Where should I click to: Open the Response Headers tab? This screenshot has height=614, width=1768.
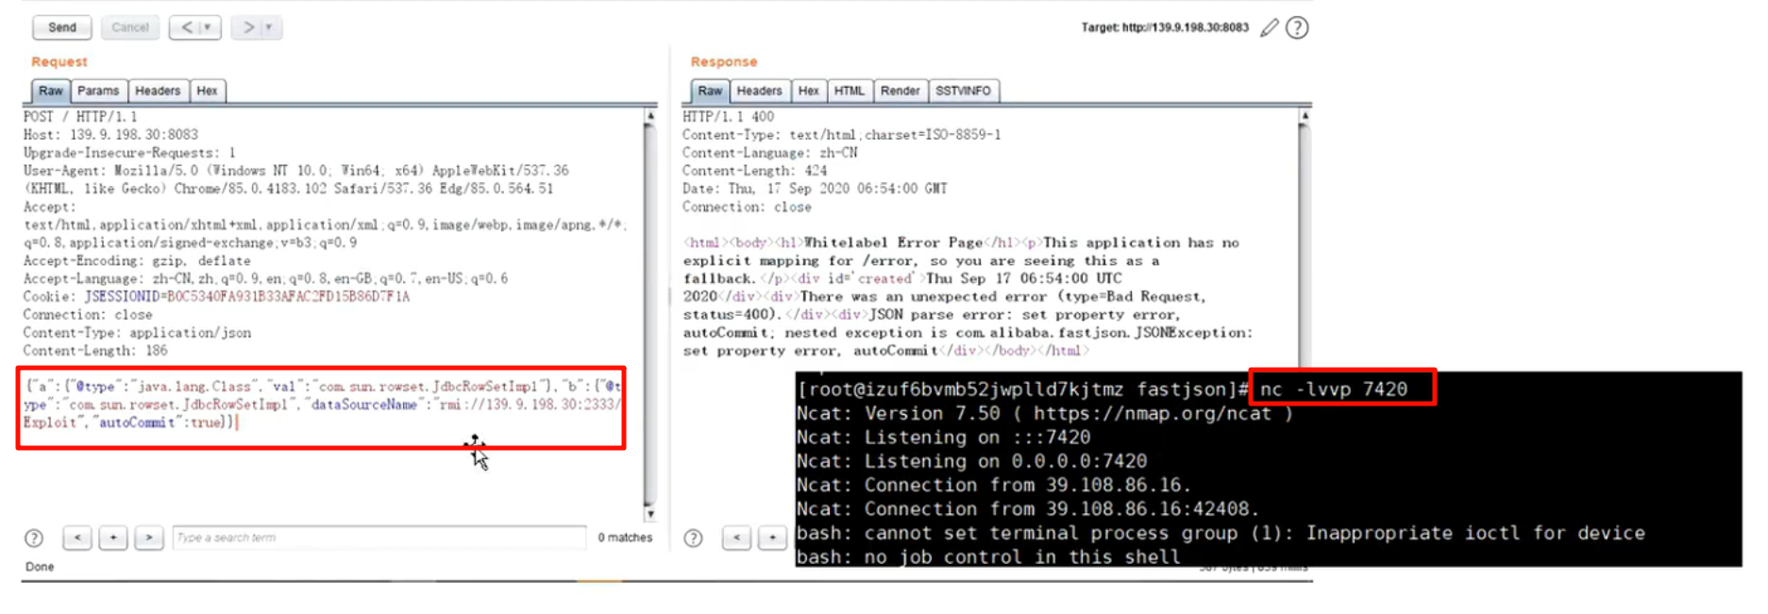click(x=759, y=91)
